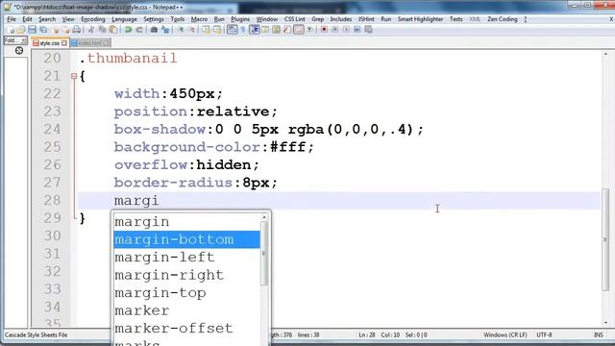The width and height of the screenshot is (615, 346).
Task: Click the Print toolbar icon
Action: tap(77, 30)
